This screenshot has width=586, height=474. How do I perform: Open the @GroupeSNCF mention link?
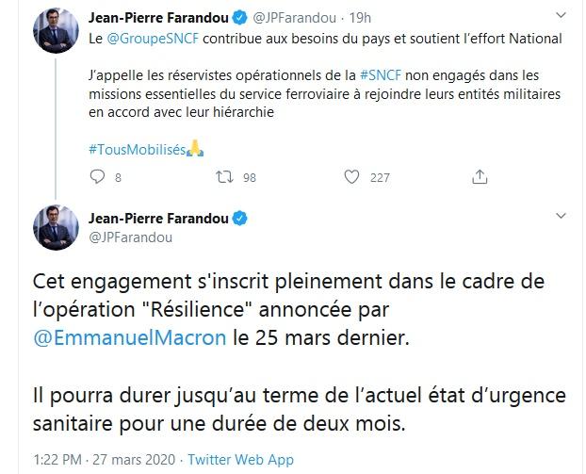point(146,39)
